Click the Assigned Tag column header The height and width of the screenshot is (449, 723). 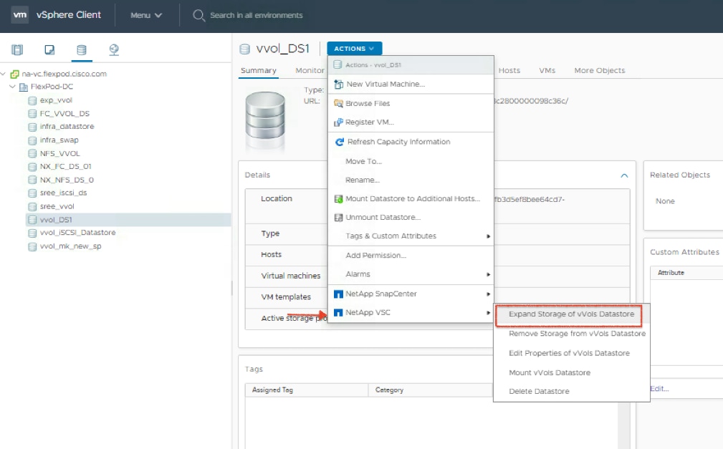[306, 390]
